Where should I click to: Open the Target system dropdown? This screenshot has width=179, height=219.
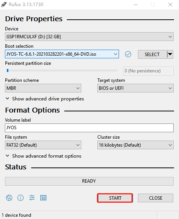coord(135,88)
